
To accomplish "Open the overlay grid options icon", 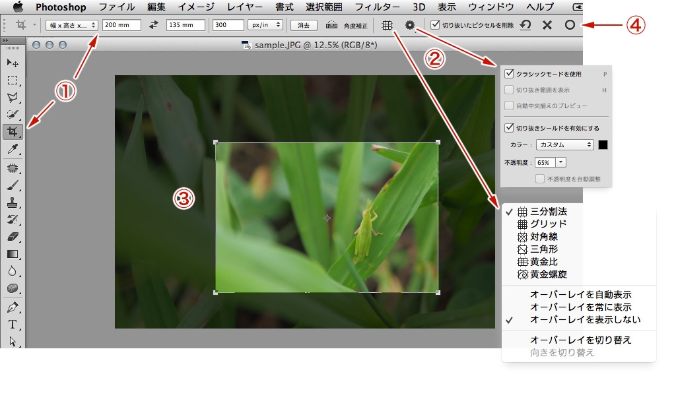I will coord(387,26).
